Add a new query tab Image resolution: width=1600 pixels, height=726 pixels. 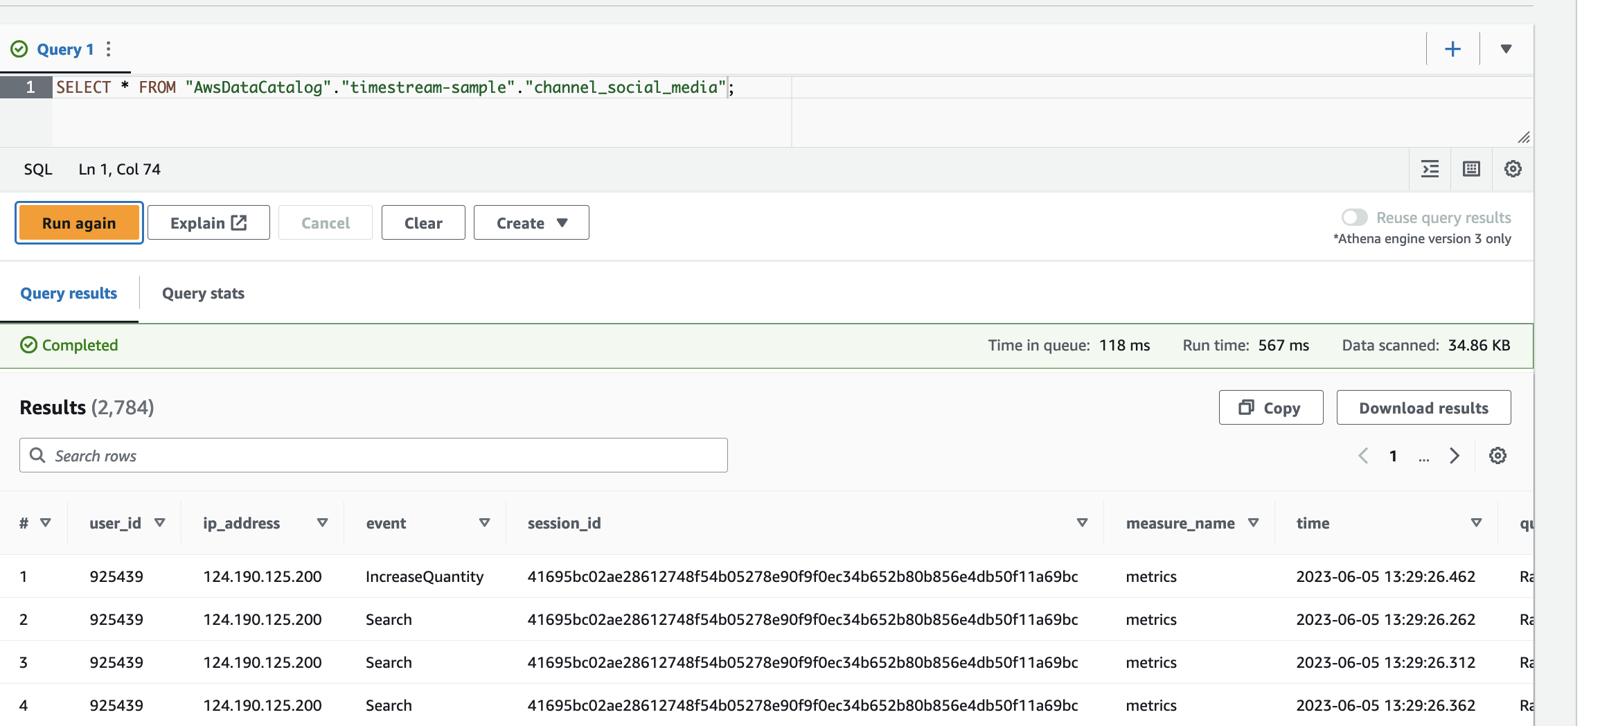(x=1452, y=49)
